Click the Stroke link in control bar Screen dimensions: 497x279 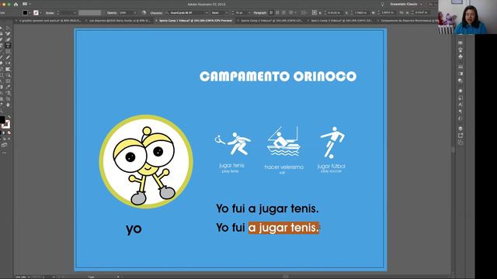coord(50,12)
